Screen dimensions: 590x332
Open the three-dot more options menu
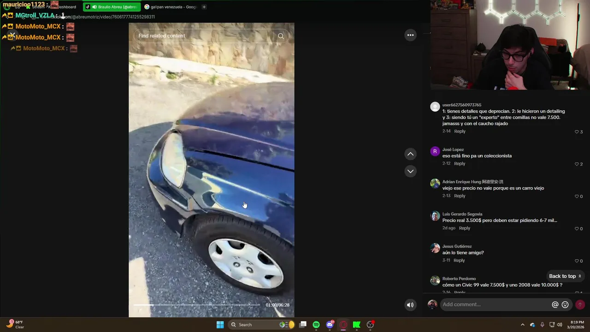410,35
